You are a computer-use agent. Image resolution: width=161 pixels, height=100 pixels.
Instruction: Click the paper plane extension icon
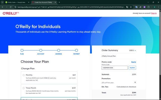click(140, 7)
